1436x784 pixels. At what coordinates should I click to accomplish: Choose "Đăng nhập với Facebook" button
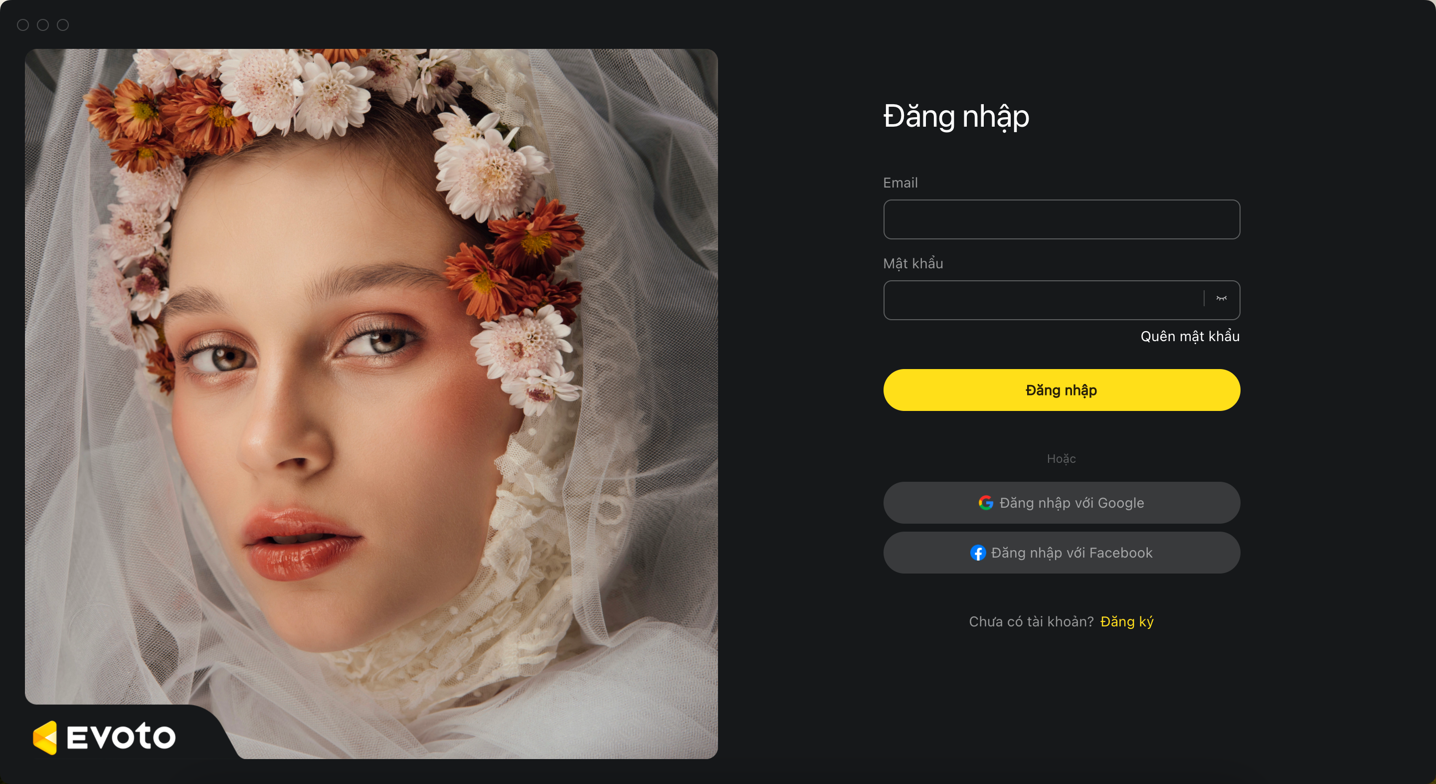[1062, 553]
